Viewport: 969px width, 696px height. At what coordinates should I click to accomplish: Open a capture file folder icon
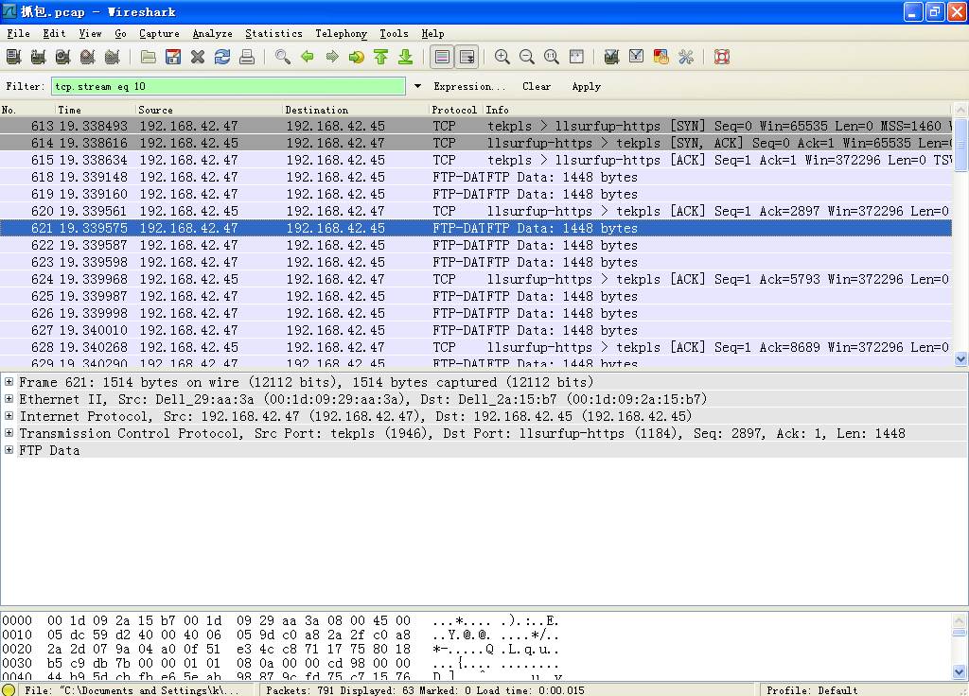click(149, 58)
